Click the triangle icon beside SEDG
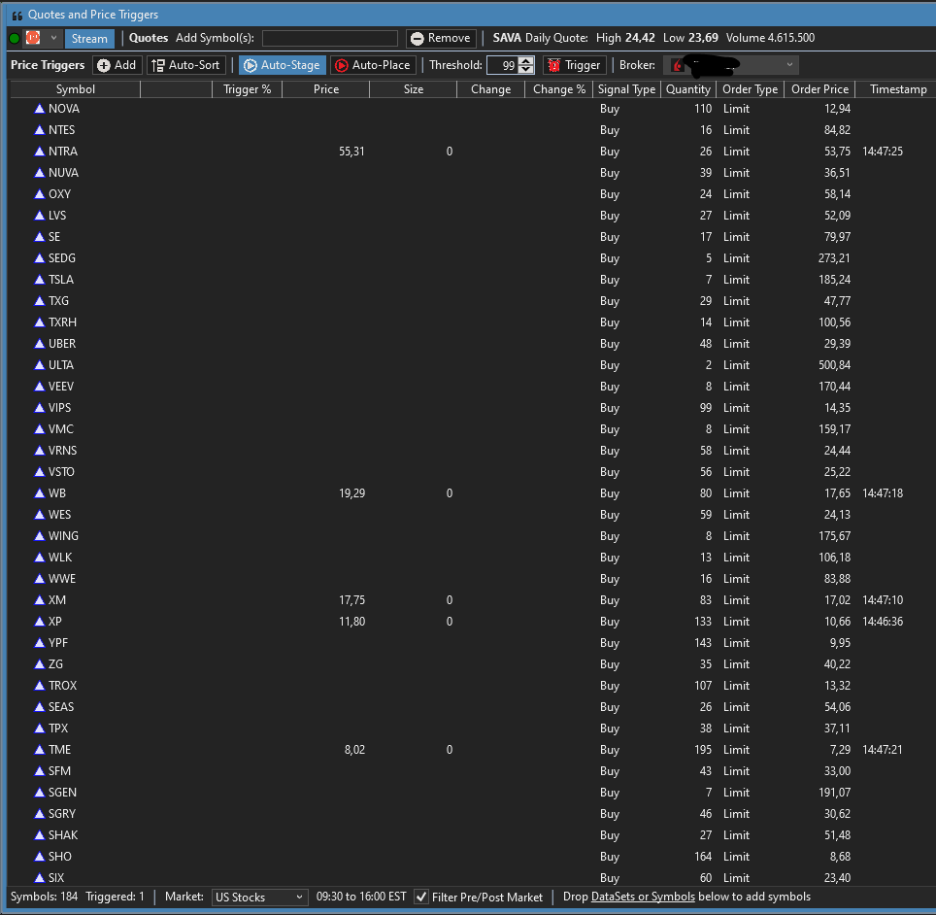This screenshot has width=936, height=915. (40, 258)
